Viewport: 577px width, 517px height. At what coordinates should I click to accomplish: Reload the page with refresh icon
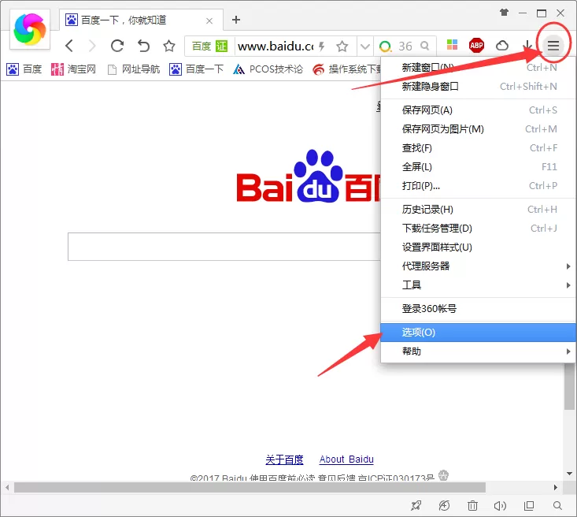[117, 46]
